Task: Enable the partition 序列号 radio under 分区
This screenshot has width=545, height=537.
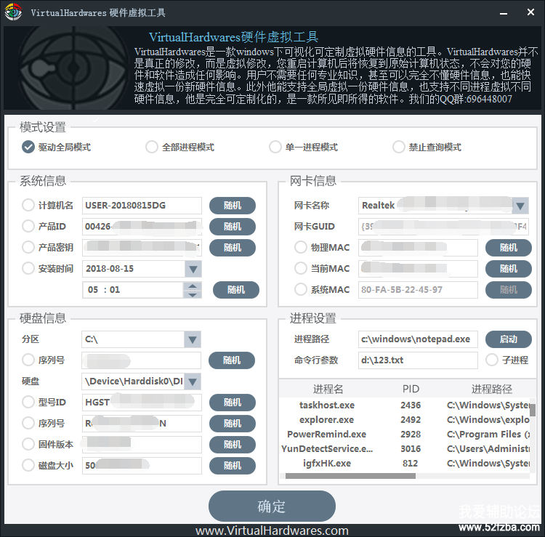Action: point(28,360)
